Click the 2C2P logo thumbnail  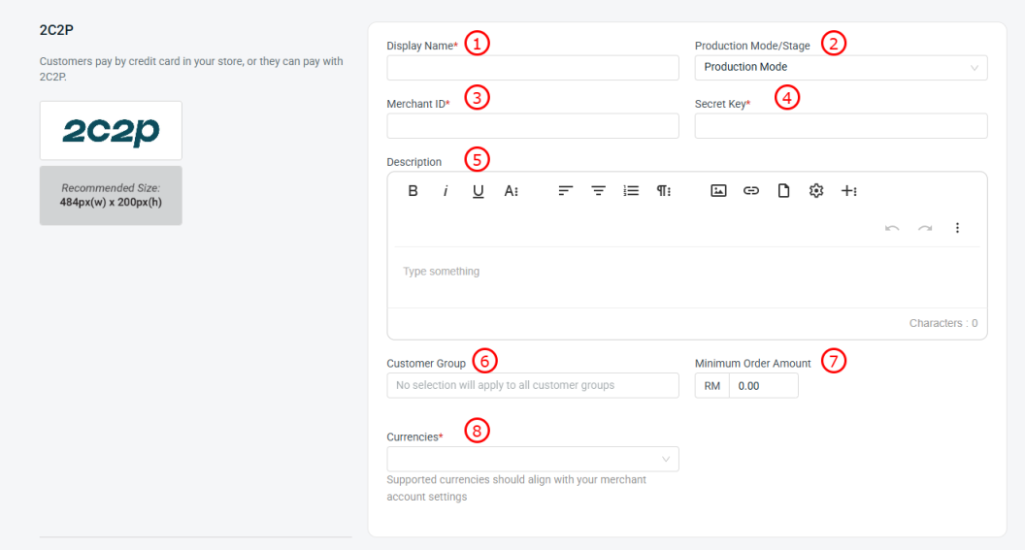tap(111, 131)
